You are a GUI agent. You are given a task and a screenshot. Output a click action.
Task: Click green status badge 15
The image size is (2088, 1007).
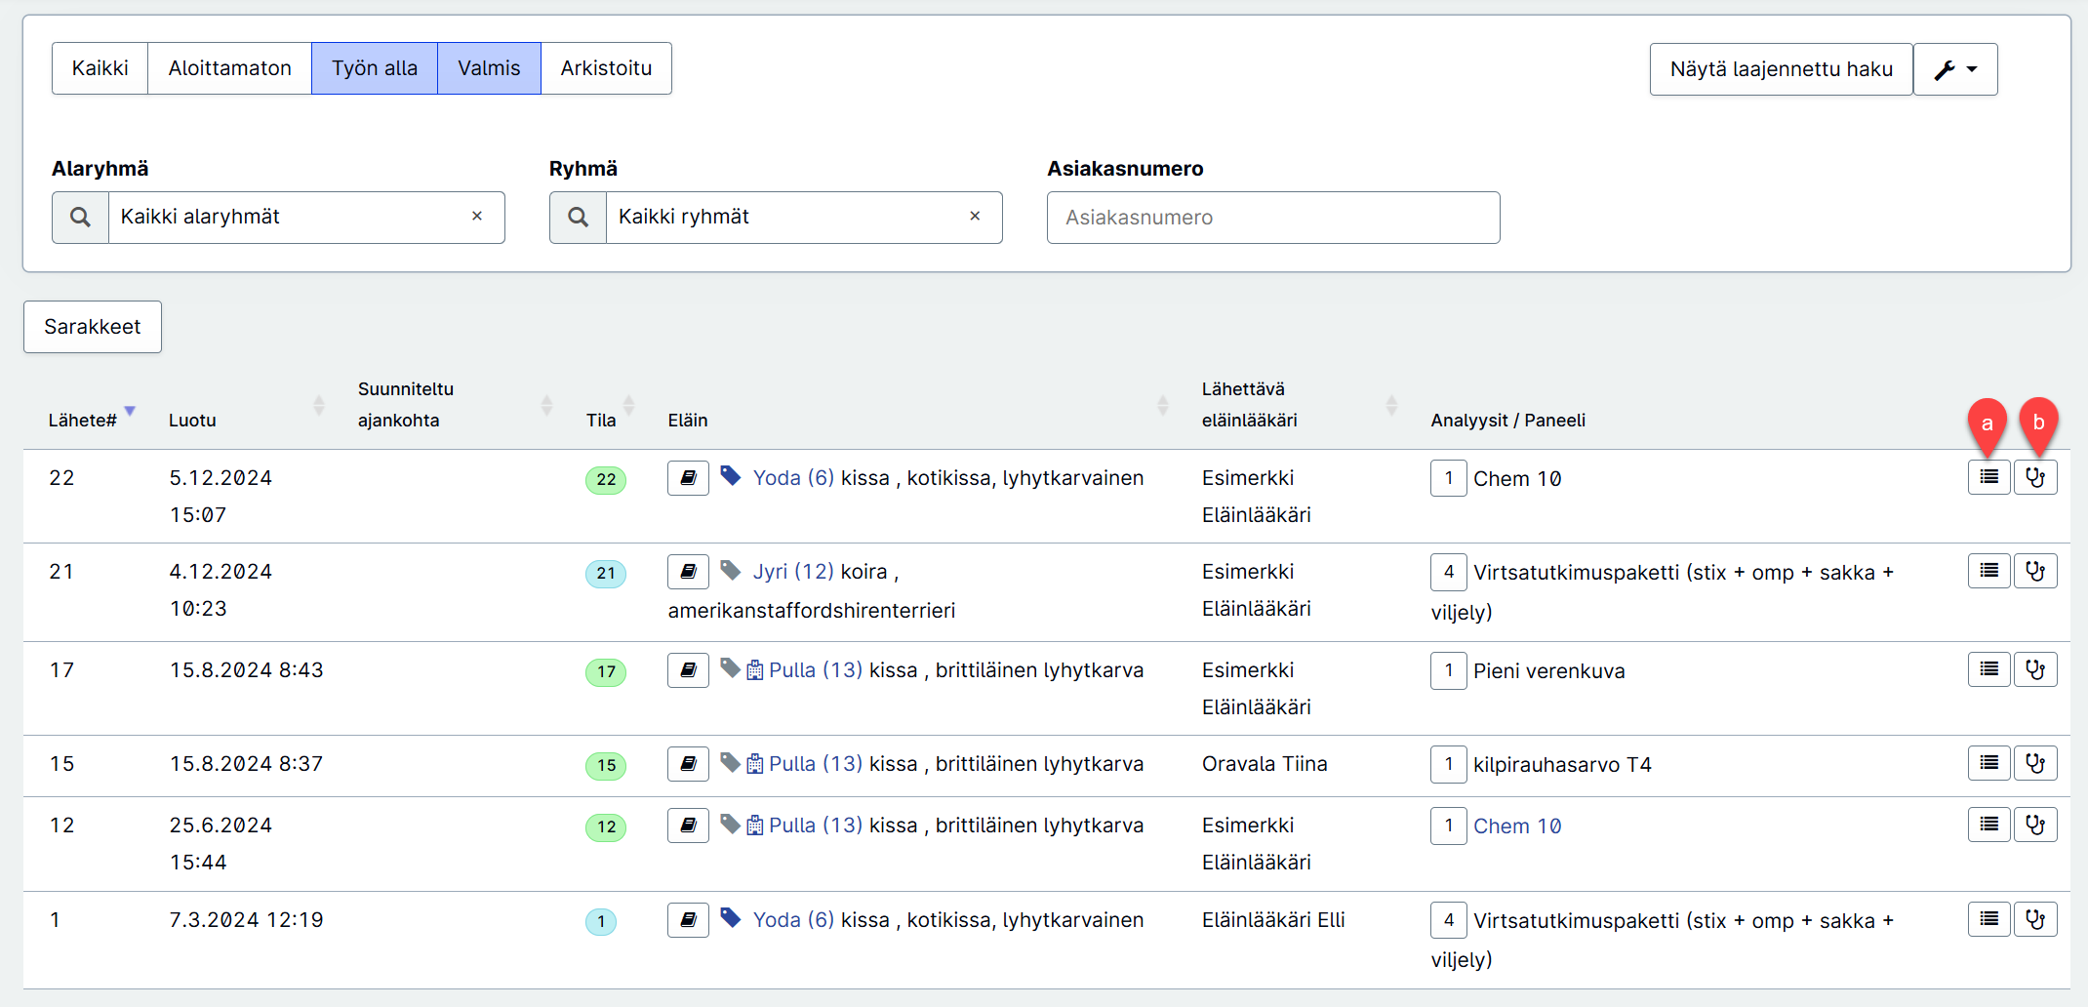[606, 766]
